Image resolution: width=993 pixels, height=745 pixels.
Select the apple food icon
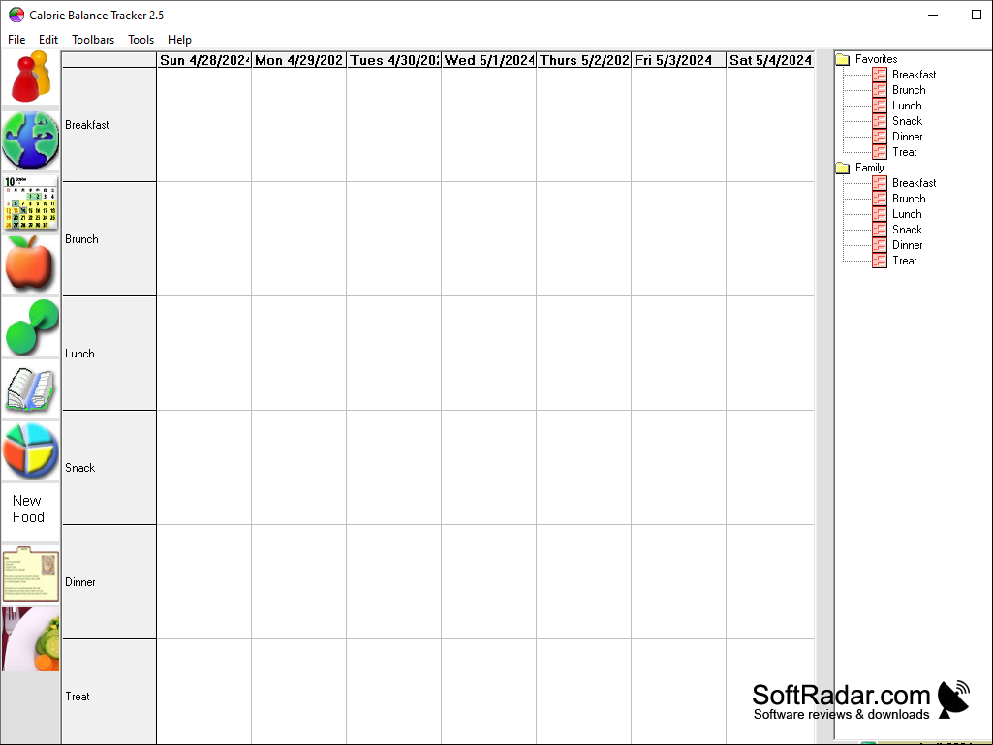tap(30, 264)
